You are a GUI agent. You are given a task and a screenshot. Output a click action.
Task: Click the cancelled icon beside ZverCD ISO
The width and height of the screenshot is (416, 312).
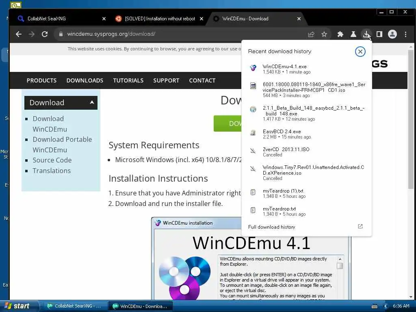[x=253, y=151]
